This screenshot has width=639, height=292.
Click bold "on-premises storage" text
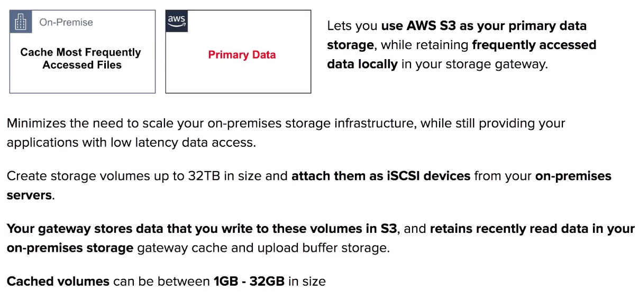(x=70, y=248)
